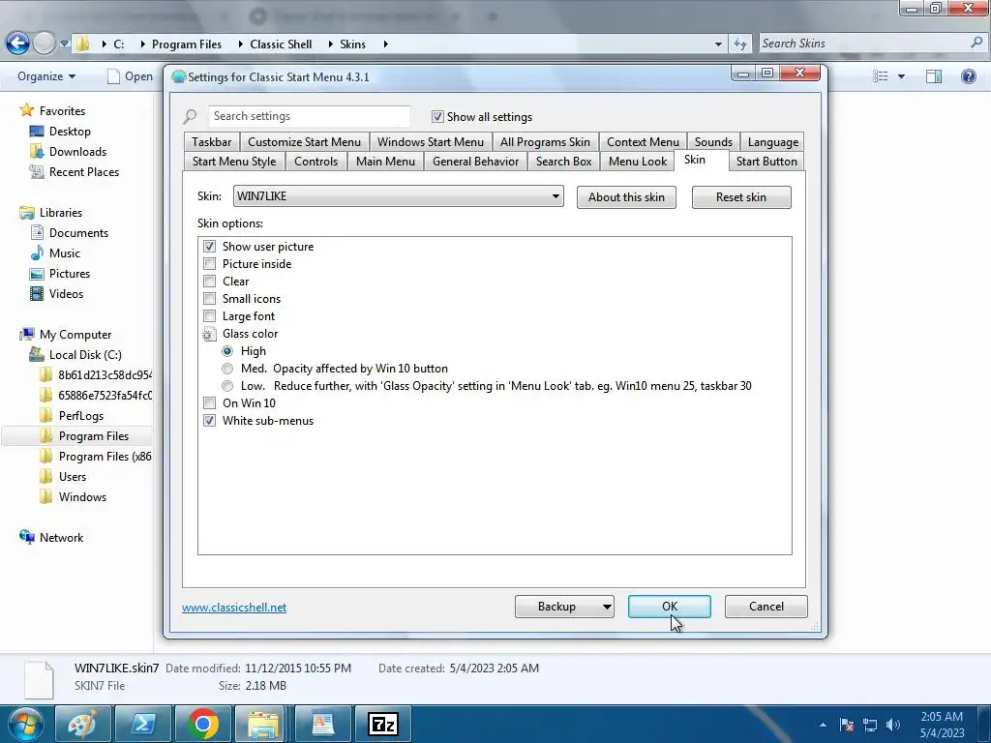This screenshot has height=743, width=991.
Task: Click Explorer back navigation arrow
Action: [17, 44]
